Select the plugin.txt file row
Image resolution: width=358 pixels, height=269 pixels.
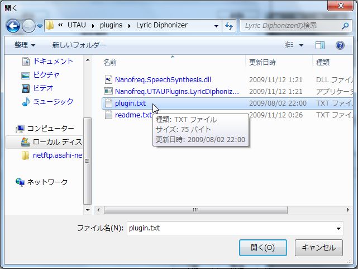click(227, 103)
